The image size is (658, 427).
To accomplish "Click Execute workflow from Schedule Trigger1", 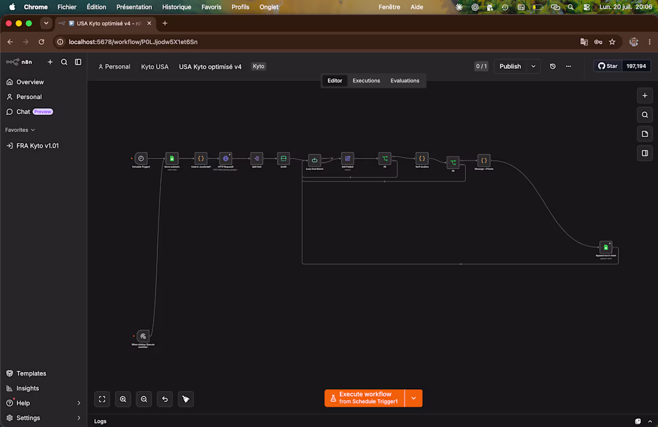I will pyautogui.click(x=364, y=398).
